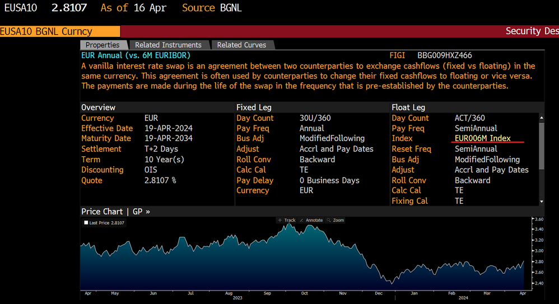Click the Source BGNL label in header
Viewport: 559px width, 304px height.
click(212, 8)
